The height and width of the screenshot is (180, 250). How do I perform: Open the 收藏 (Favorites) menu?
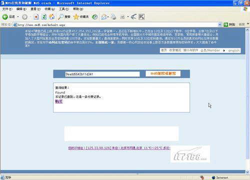[49, 9]
